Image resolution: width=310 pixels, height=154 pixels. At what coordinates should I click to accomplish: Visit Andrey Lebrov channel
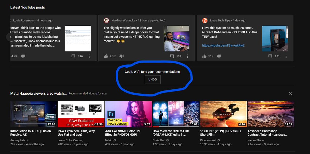(20, 140)
